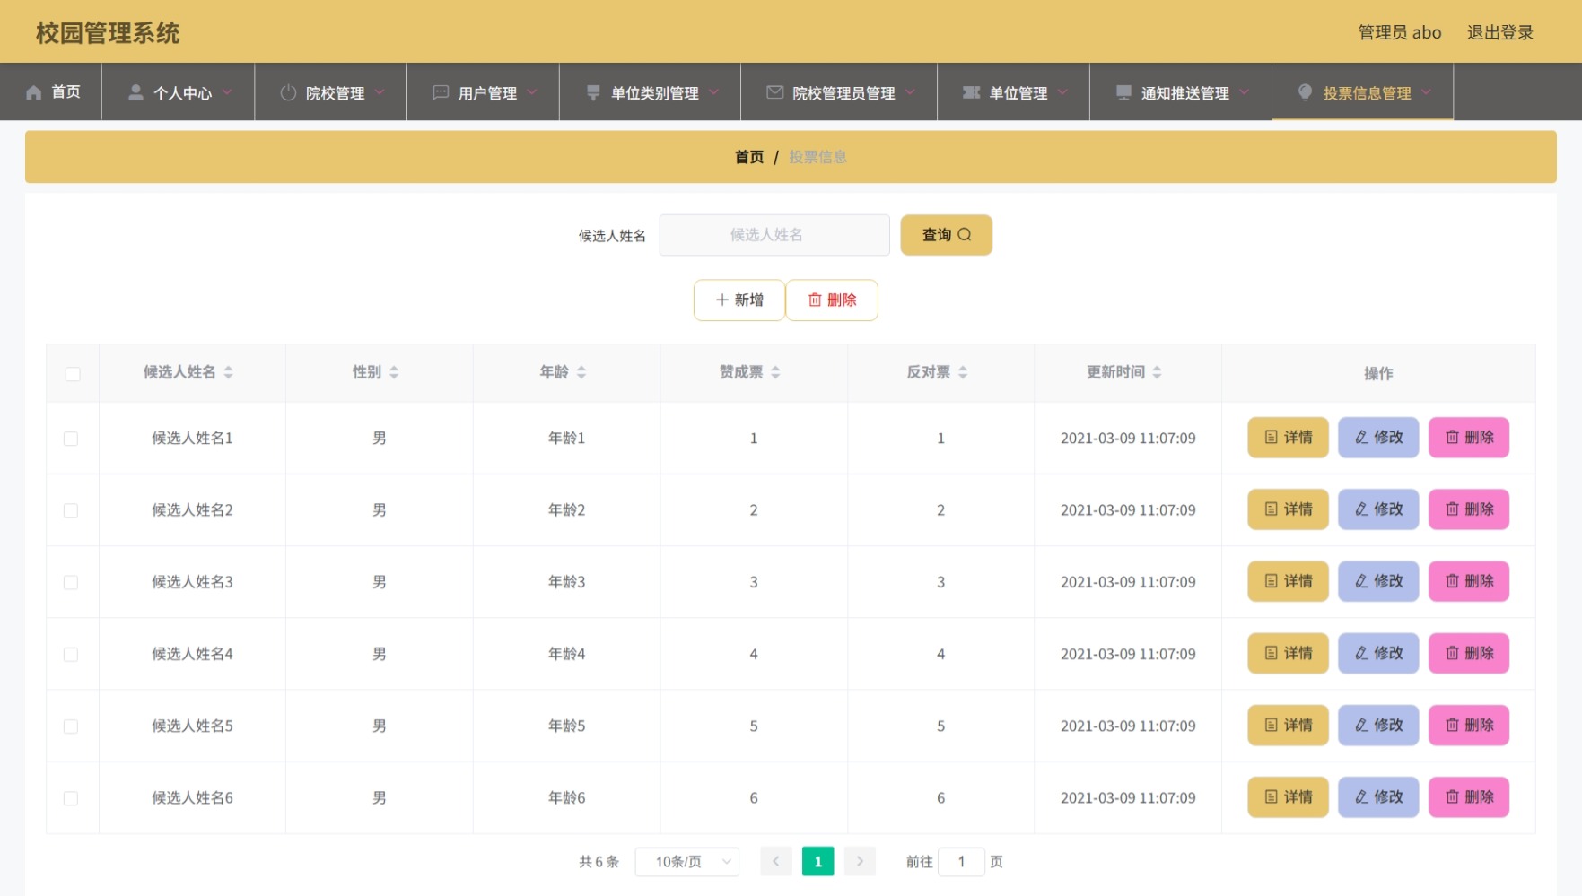
Task: Open the 10条/页 page size dropdown
Action: coord(687,861)
